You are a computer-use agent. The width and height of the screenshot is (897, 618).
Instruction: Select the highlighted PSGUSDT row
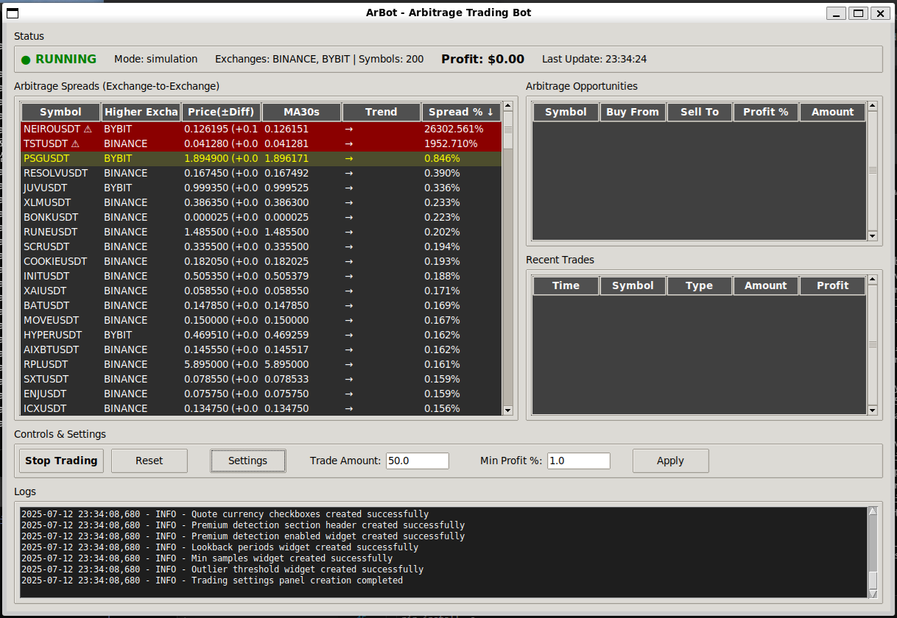point(261,158)
